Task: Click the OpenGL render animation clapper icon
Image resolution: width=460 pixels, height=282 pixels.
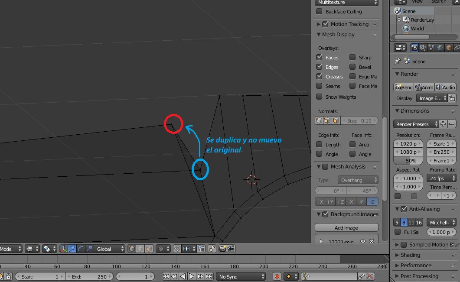Action: 231,249
